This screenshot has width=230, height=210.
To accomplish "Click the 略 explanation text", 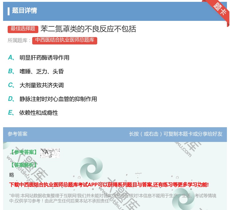I will (12, 175).
